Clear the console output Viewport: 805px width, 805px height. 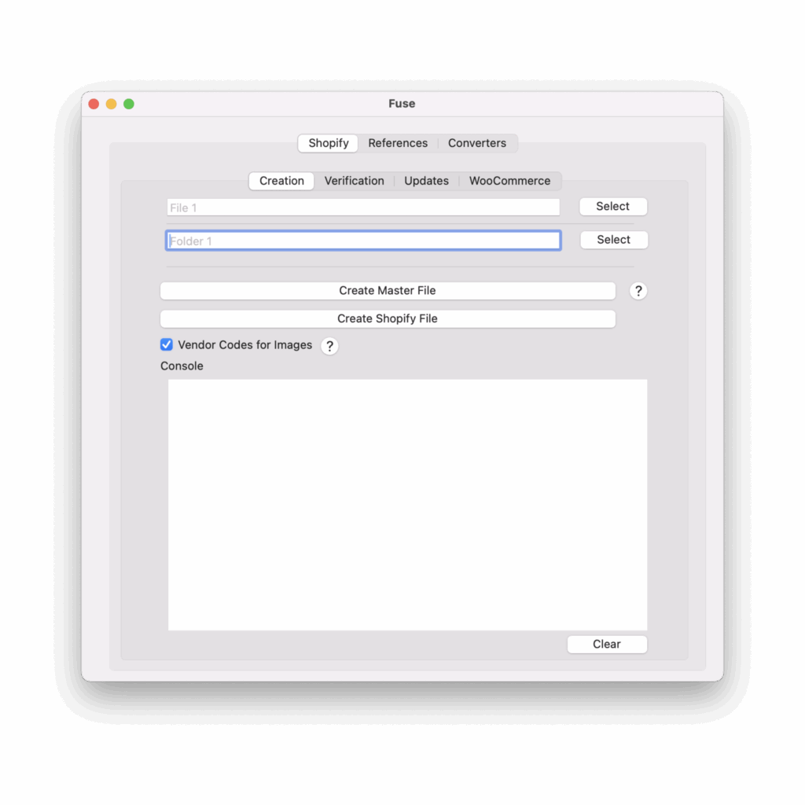click(x=607, y=644)
